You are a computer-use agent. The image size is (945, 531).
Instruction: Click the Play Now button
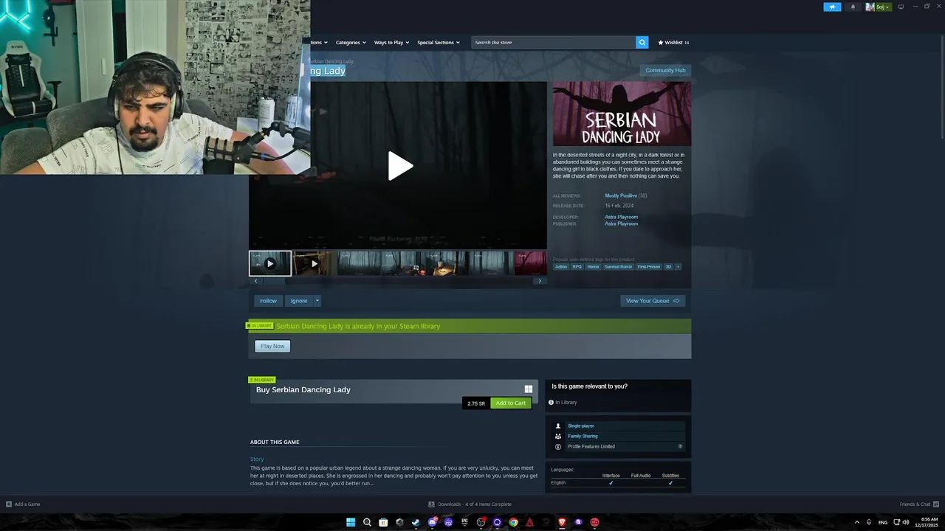272,346
